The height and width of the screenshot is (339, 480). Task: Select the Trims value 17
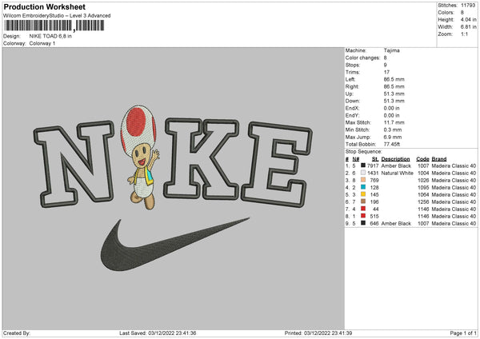pyautogui.click(x=386, y=72)
